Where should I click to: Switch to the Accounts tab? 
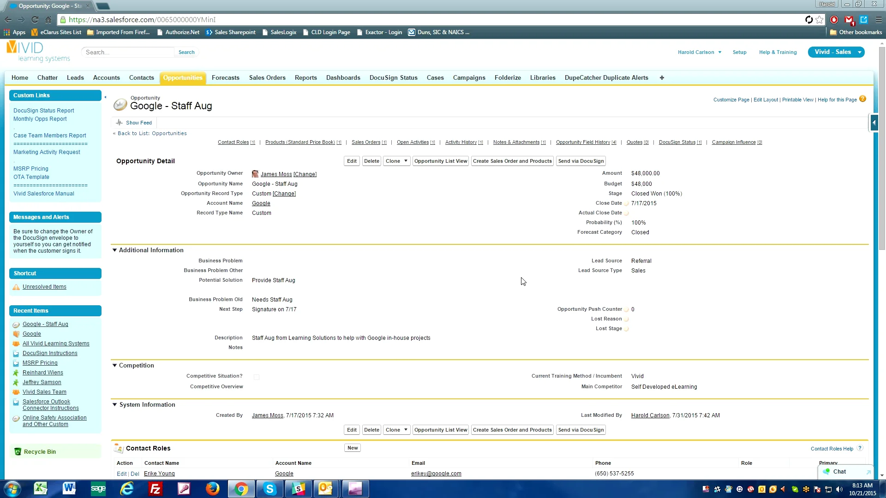[x=106, y=78]
